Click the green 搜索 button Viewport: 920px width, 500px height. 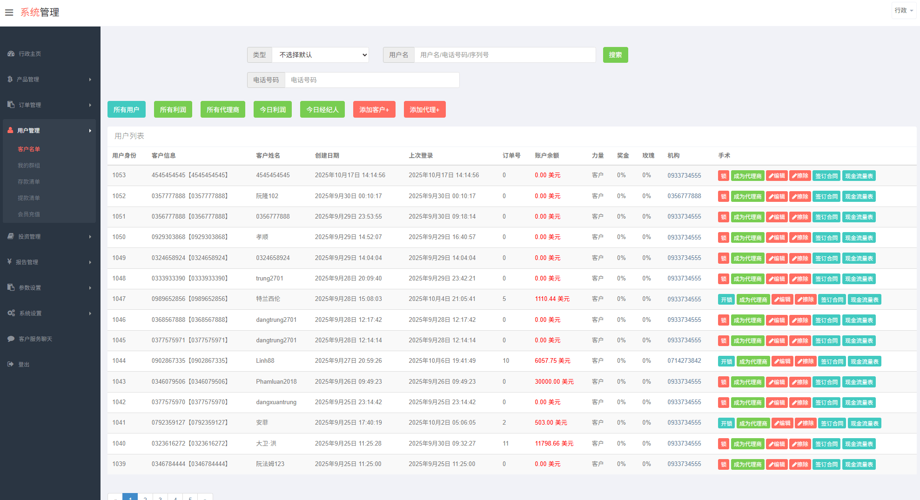(x=615, y=55)
